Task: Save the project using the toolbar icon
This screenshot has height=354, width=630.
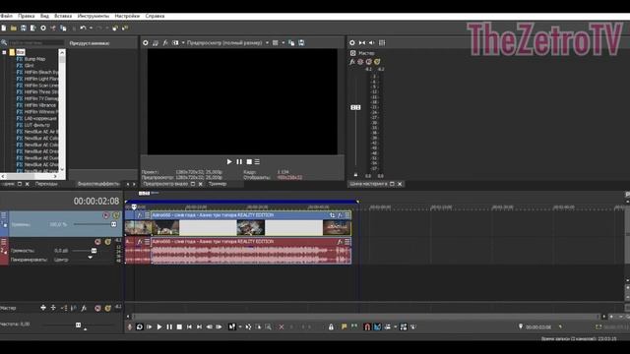Action: (24, 29)
